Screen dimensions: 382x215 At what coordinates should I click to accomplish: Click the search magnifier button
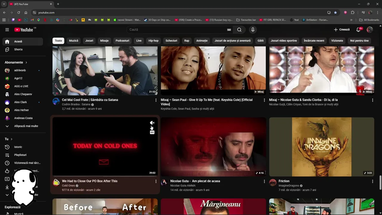239,30
